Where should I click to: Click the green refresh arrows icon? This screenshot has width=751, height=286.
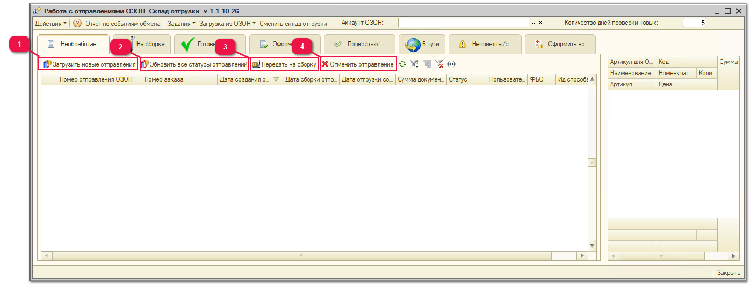point(402,64)
